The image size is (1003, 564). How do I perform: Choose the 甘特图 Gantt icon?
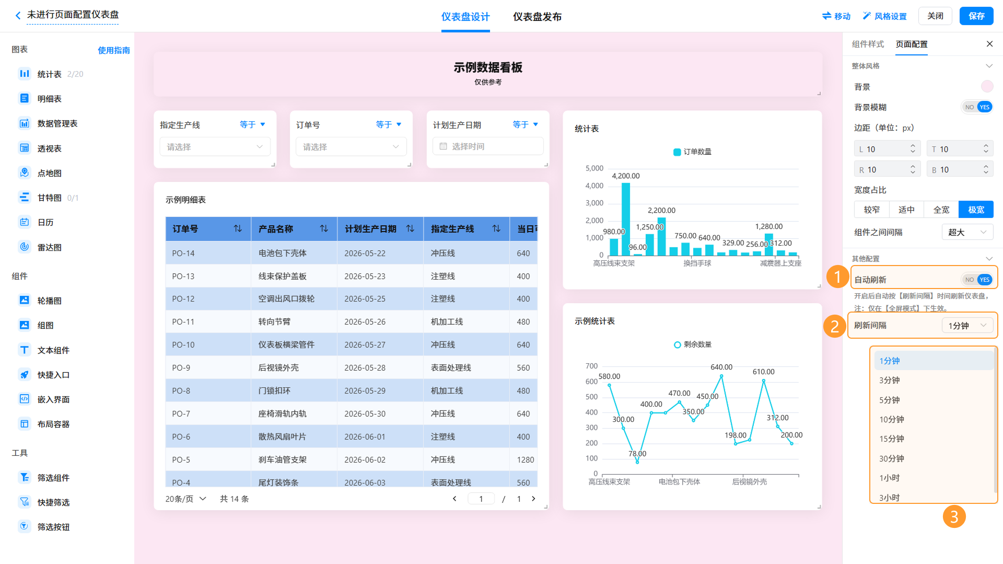[24, 197]
